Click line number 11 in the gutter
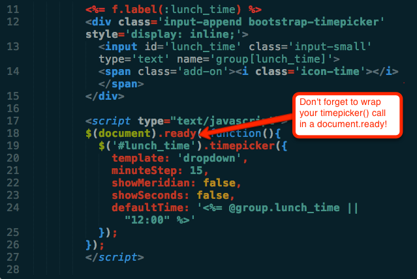The image size is (417, 279). 13,10
